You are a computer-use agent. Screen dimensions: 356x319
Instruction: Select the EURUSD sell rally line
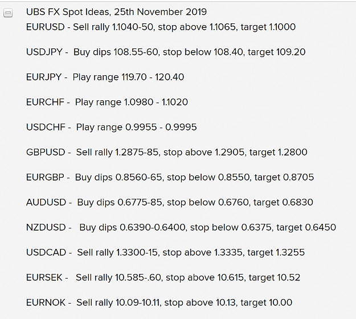pyautogui.click(x=161, y=27)
